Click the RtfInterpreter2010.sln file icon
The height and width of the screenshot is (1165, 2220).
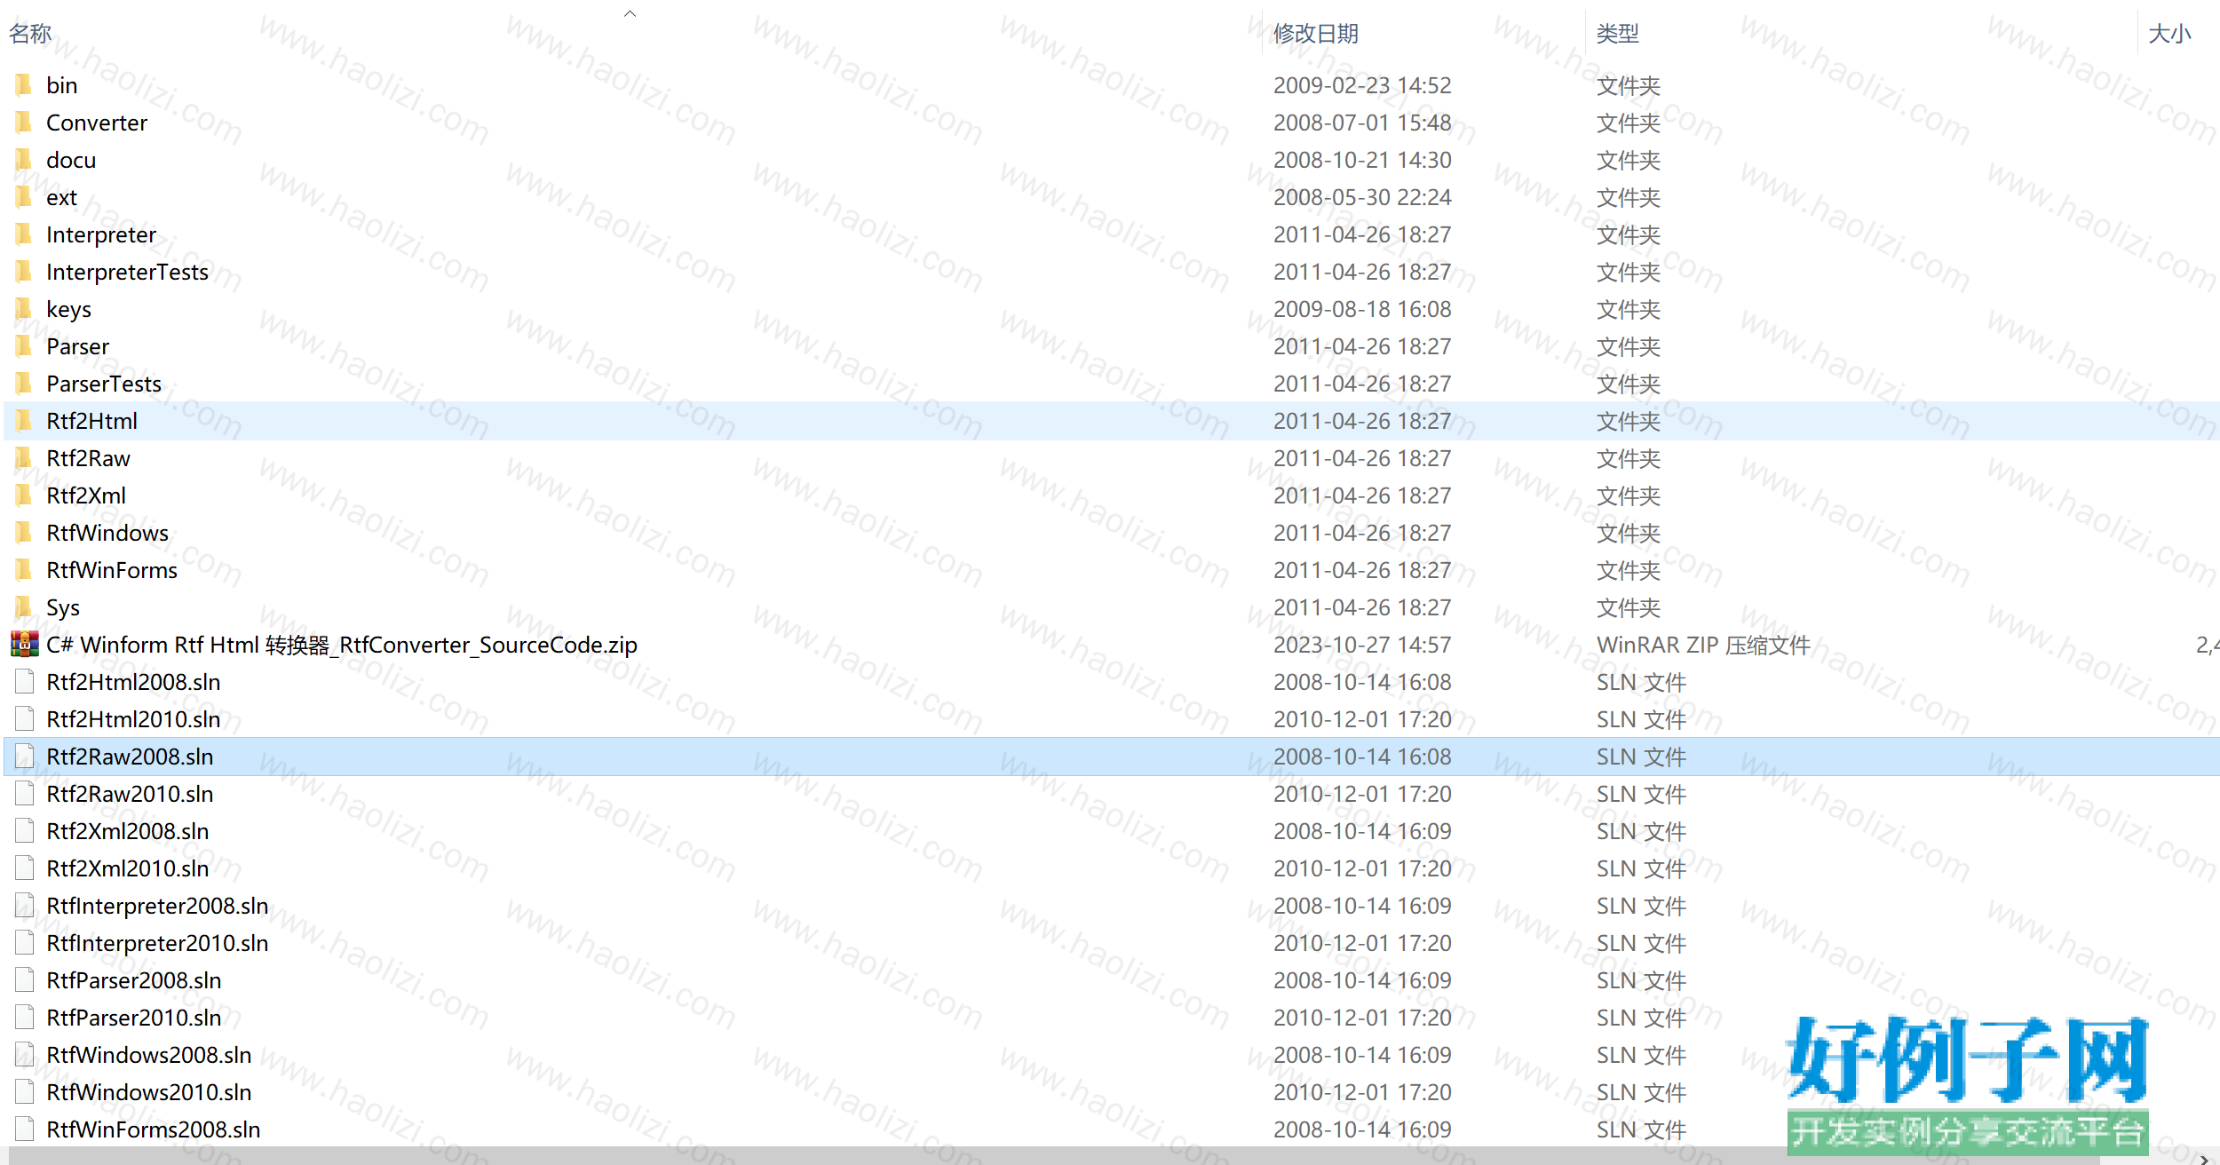[x=25, y=943]
